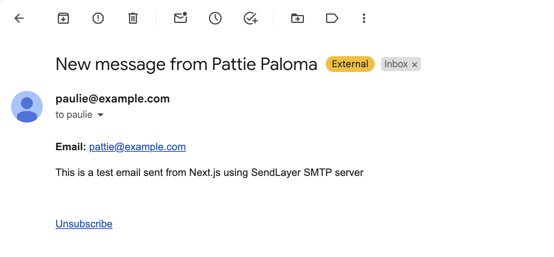This screenshot has width=554, height=257.
Task: Click the Unsubscribe link
Action: click(84, 224)
